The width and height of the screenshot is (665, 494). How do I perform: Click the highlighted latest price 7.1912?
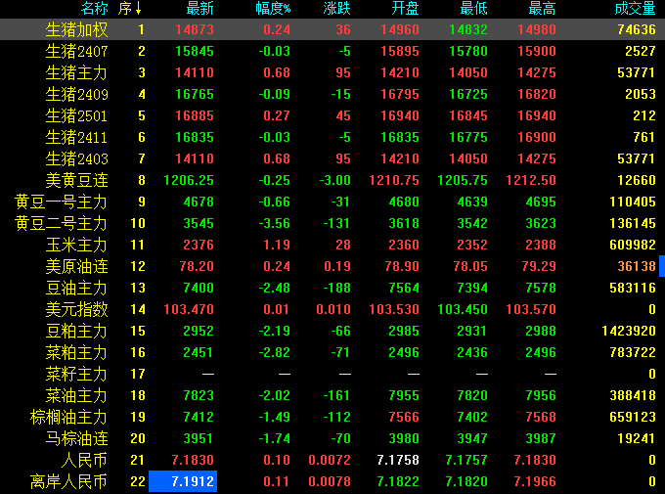tap(183, 481)
